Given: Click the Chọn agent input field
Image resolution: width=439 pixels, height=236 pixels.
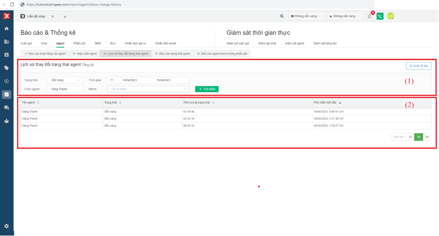Looking at the screenshot, I should pos(65,89).
